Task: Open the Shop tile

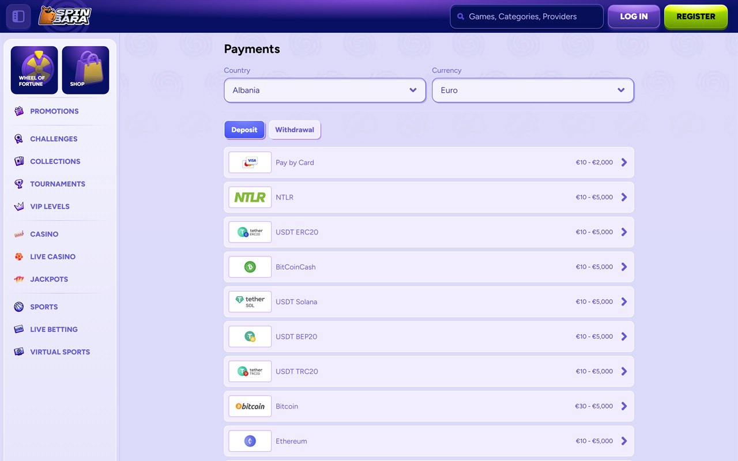Action: (x=85, y=70)
